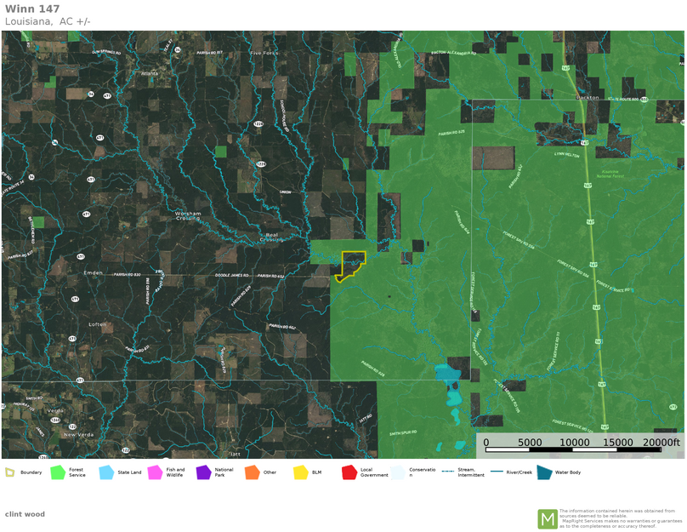The width and height of the screenshot is (687, 532).
Task: Click the yellow BLM legend swatch
Action: 300,472
